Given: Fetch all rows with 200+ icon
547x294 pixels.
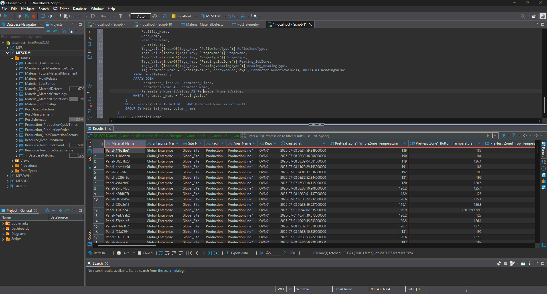Looking at the screenshot, I should (290, 253).
